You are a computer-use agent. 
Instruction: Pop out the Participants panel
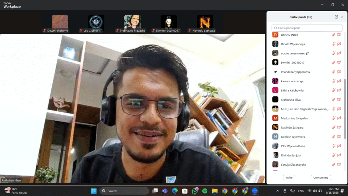point(336,17)
